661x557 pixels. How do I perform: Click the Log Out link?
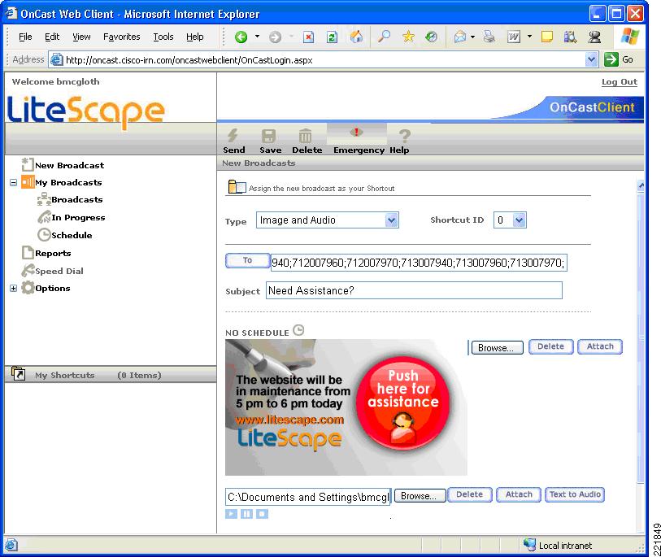620,82
